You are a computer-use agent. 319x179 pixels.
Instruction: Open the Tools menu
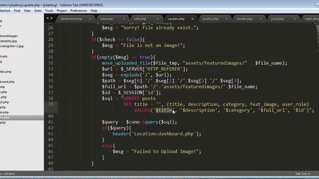click(49, 11)
